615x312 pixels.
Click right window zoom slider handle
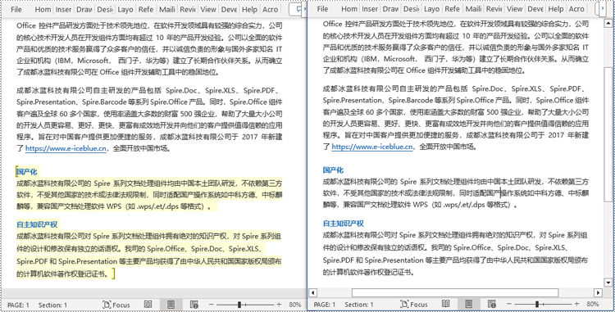click(x=537, y=305)
